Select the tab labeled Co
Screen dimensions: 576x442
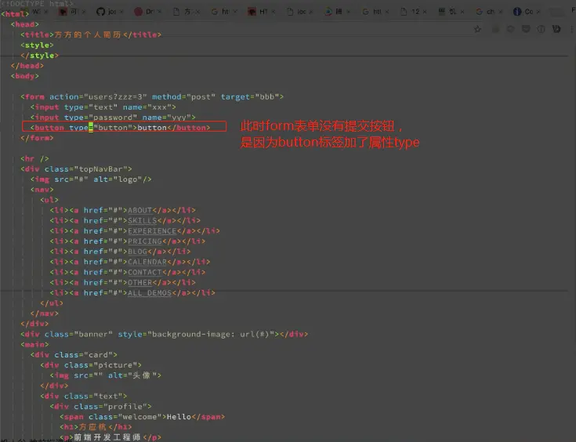523,12
